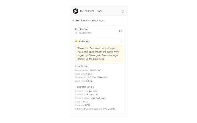Viewport: 197px width, 123px height.
Task: Click the warning triangle beside Add to cart
Action: (76, 41)
